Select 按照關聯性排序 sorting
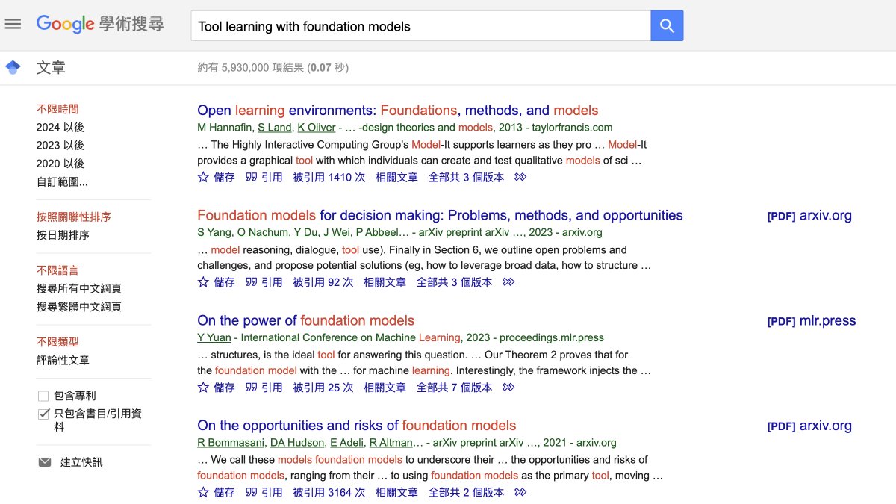The height and width of the screenshot is (504, 896). click(x=74, y=217)
